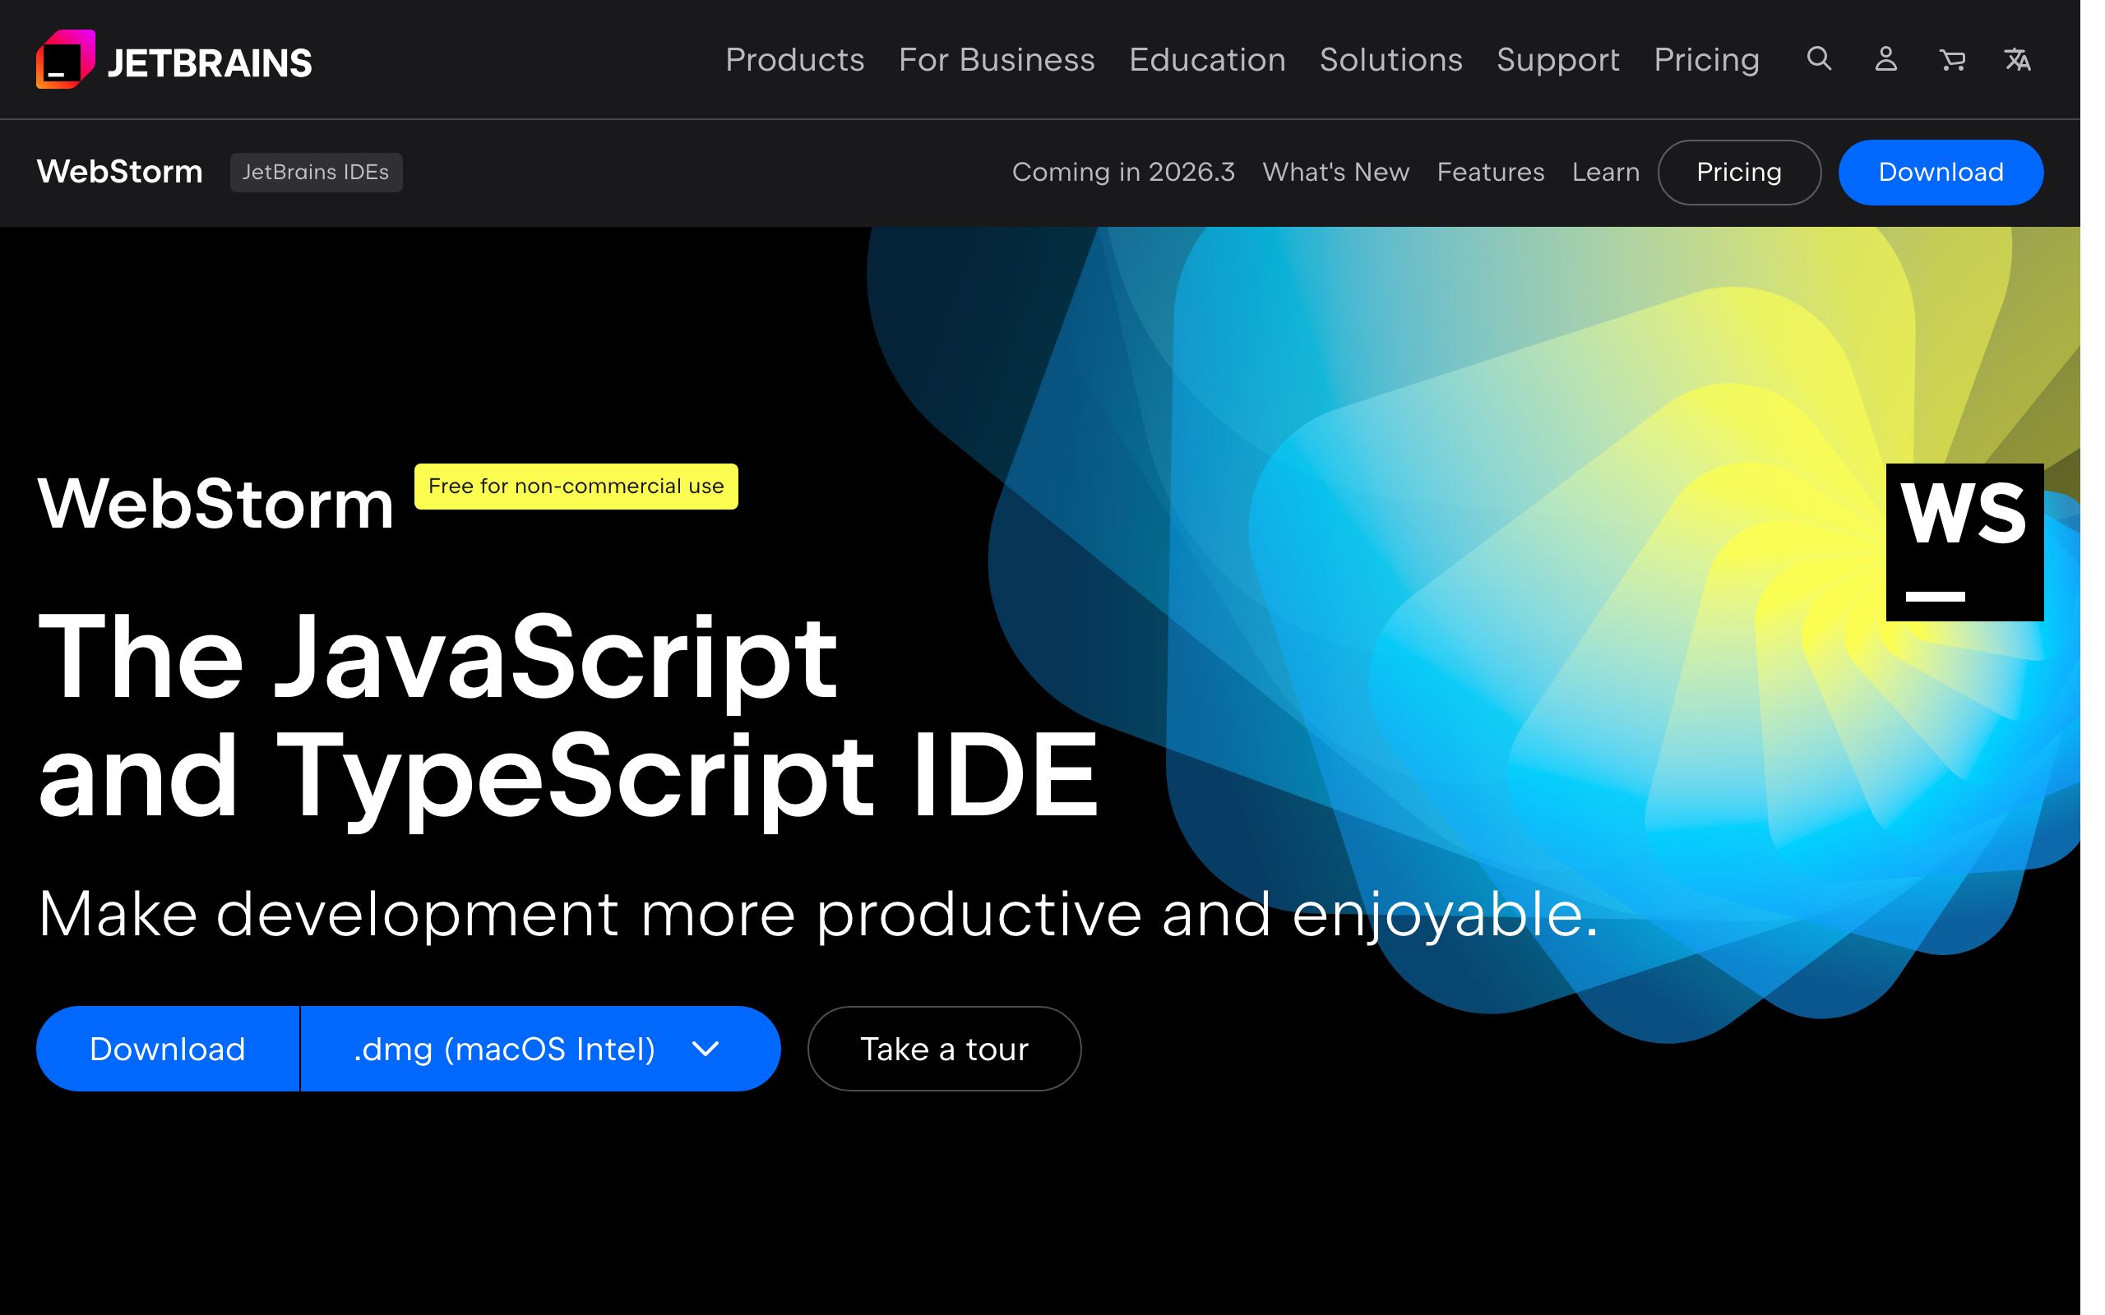Click the Free for non-commercial use badge

coord(576,487)
